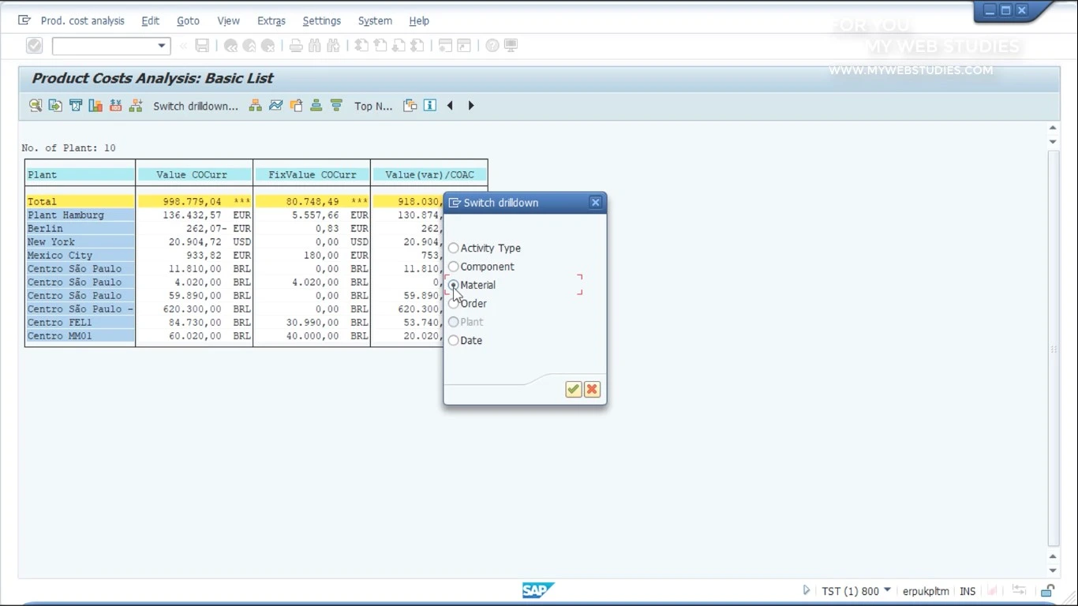The height and width of the screenshot is (606, 1078).
Task: Click the green checkmark Enter icon beside command field
Action: coord(34,46)
